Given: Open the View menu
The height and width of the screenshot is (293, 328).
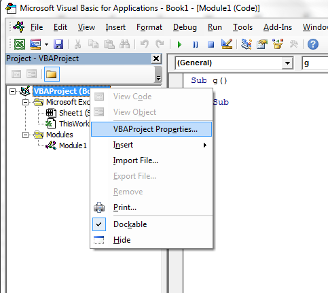Looking at the screenshot, I should [86, 27].
